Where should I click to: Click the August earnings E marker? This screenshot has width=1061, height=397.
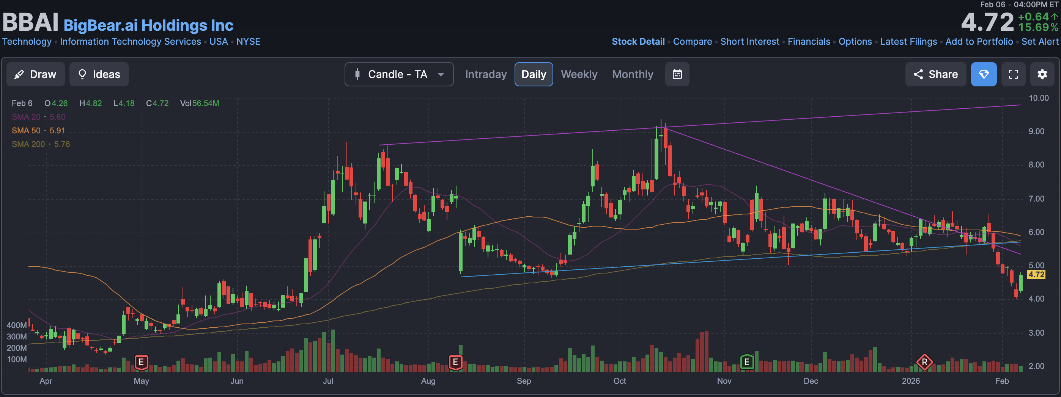click(455, 362)
